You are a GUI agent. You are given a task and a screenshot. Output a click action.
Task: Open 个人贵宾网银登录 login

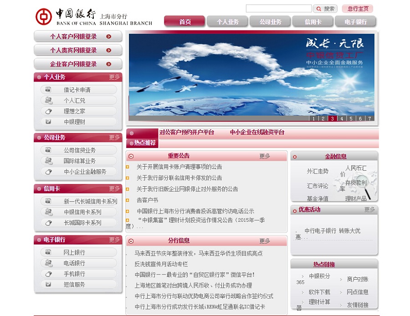[78, 50]
